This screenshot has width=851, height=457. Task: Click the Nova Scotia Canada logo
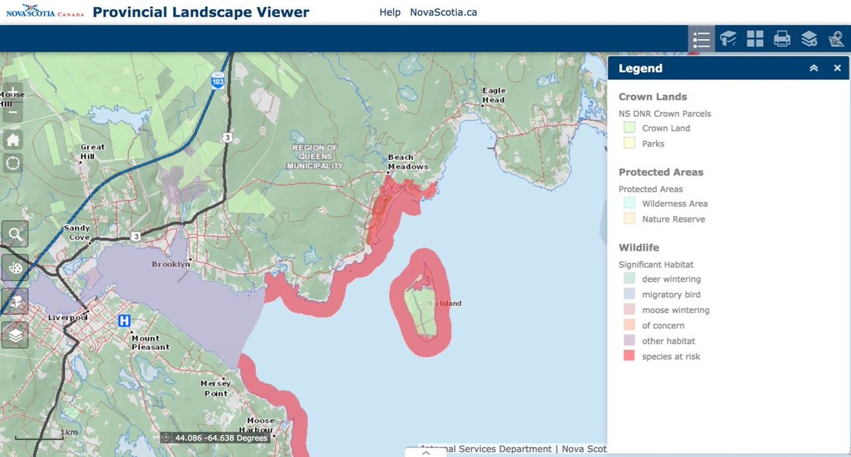[44, 12]
